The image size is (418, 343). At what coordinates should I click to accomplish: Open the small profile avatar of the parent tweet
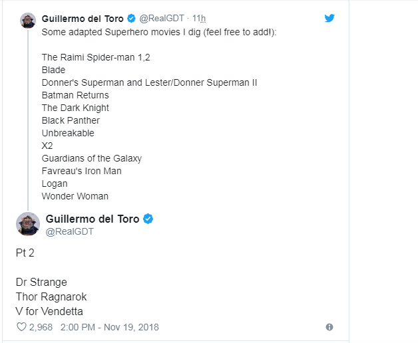[28, 20]
